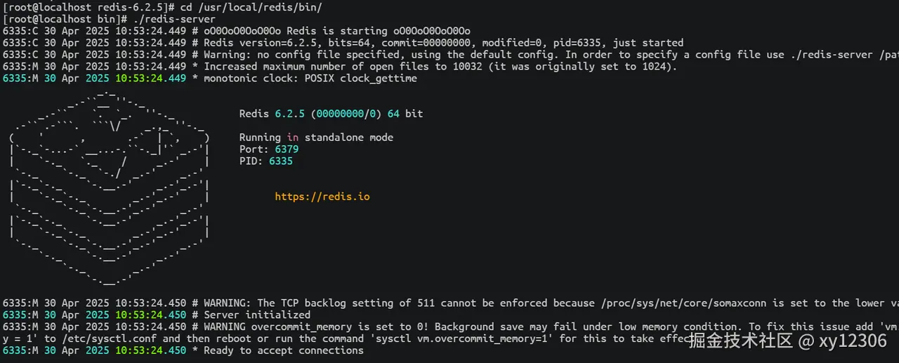The height and width of the screenshot is (363, 899).
Task: Click the 'Ready to accept connections' line
Action: point(283,350)
